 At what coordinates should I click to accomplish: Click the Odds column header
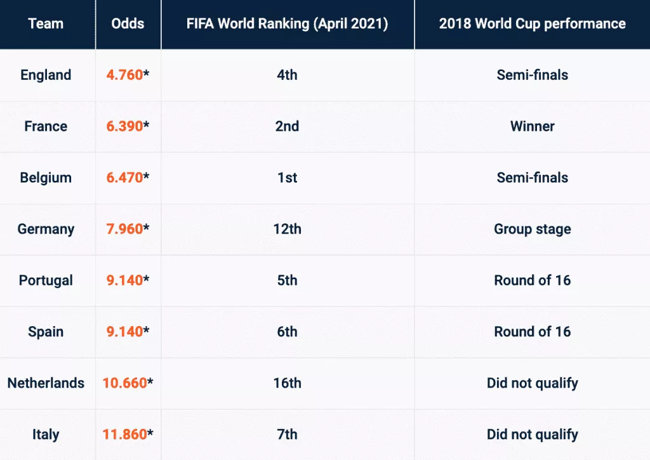click(128, 24)
